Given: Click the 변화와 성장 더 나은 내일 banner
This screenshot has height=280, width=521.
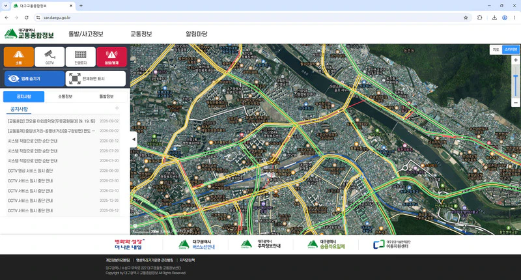Looking at the screenshot, I should click(129, 244).
